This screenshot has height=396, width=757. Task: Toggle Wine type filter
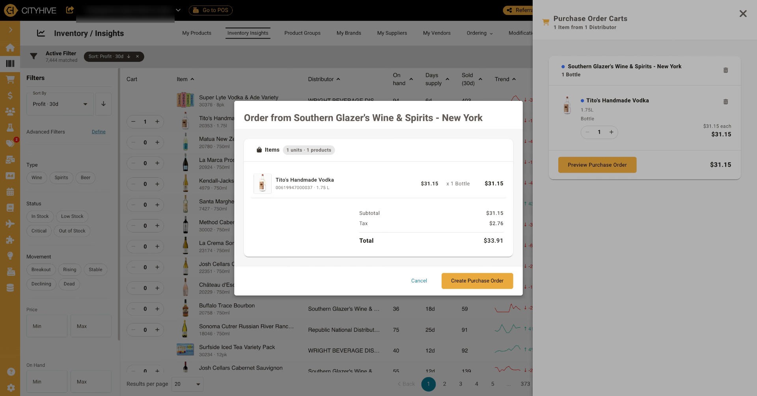pyautogui.click(x=37, y=178)
